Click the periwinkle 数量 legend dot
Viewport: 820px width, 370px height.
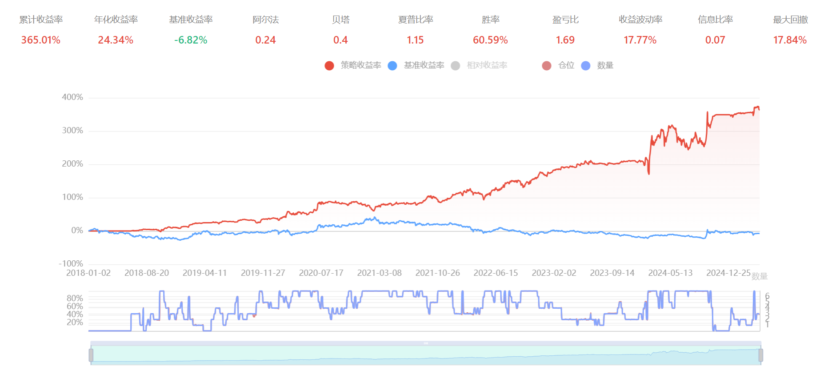[586, 66]
